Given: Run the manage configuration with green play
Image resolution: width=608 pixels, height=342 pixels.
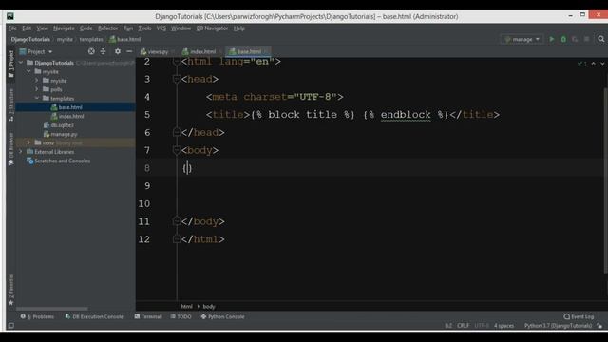Looking at the screenshot, I should (x=551, y=39).
